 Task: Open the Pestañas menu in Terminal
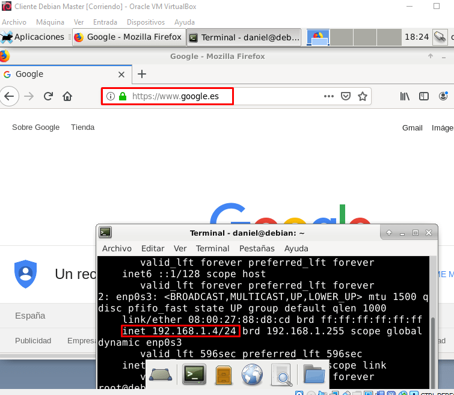257,248
